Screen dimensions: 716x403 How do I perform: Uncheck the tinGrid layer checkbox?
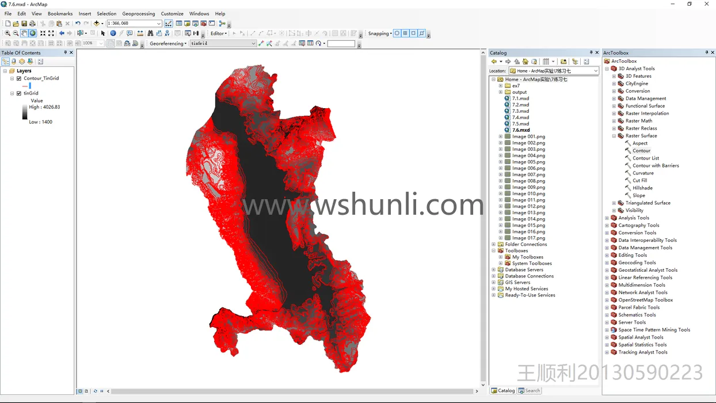(x=19, y=93)
